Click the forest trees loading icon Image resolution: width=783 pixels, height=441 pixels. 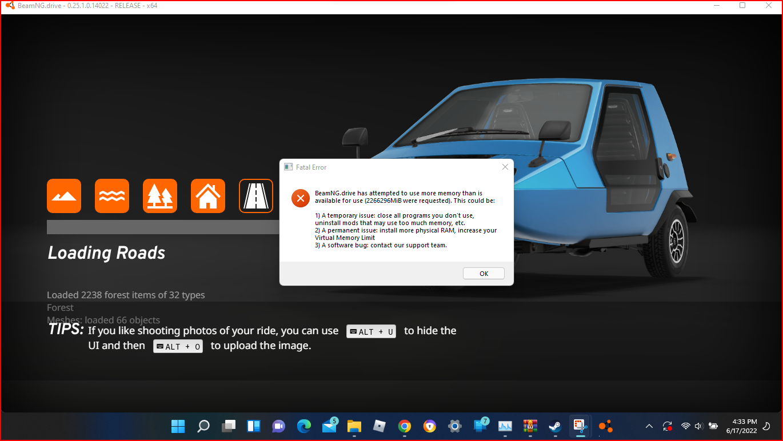coord(160,196)
